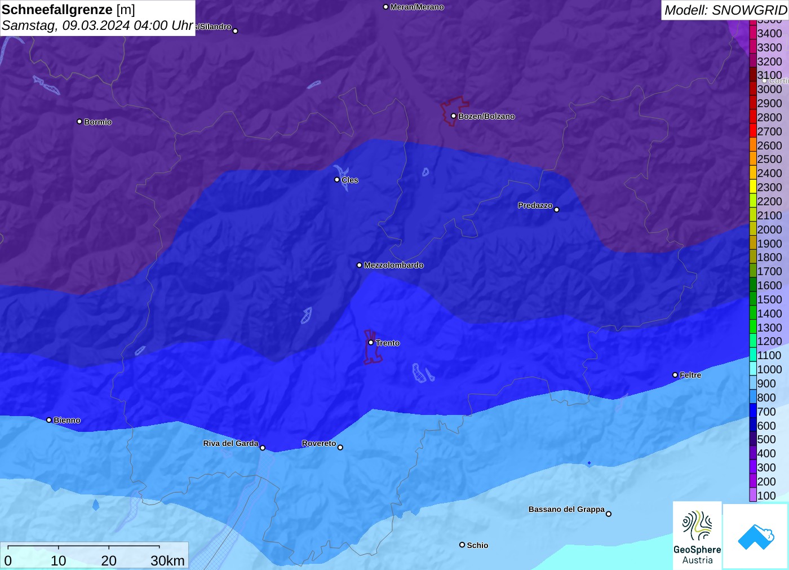Click the Feltre label text

690,375
